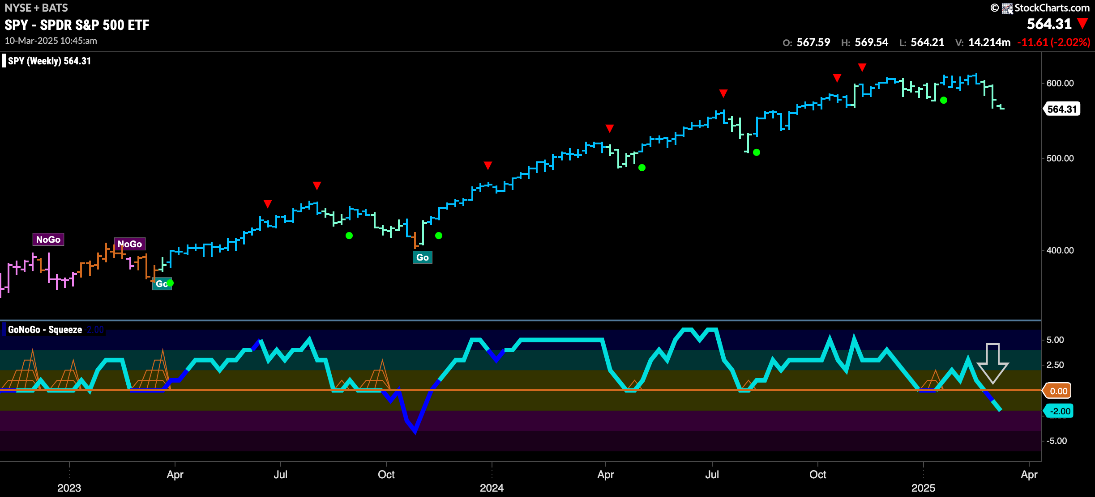Click the 2.50 oscillator axis label

(x=1055, y=365)
